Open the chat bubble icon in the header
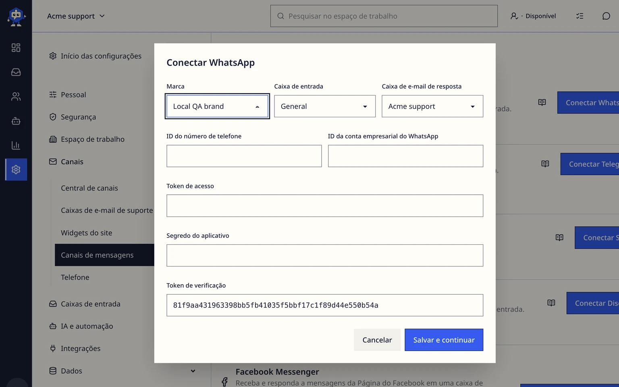619x387 pixels. point(606,16)
